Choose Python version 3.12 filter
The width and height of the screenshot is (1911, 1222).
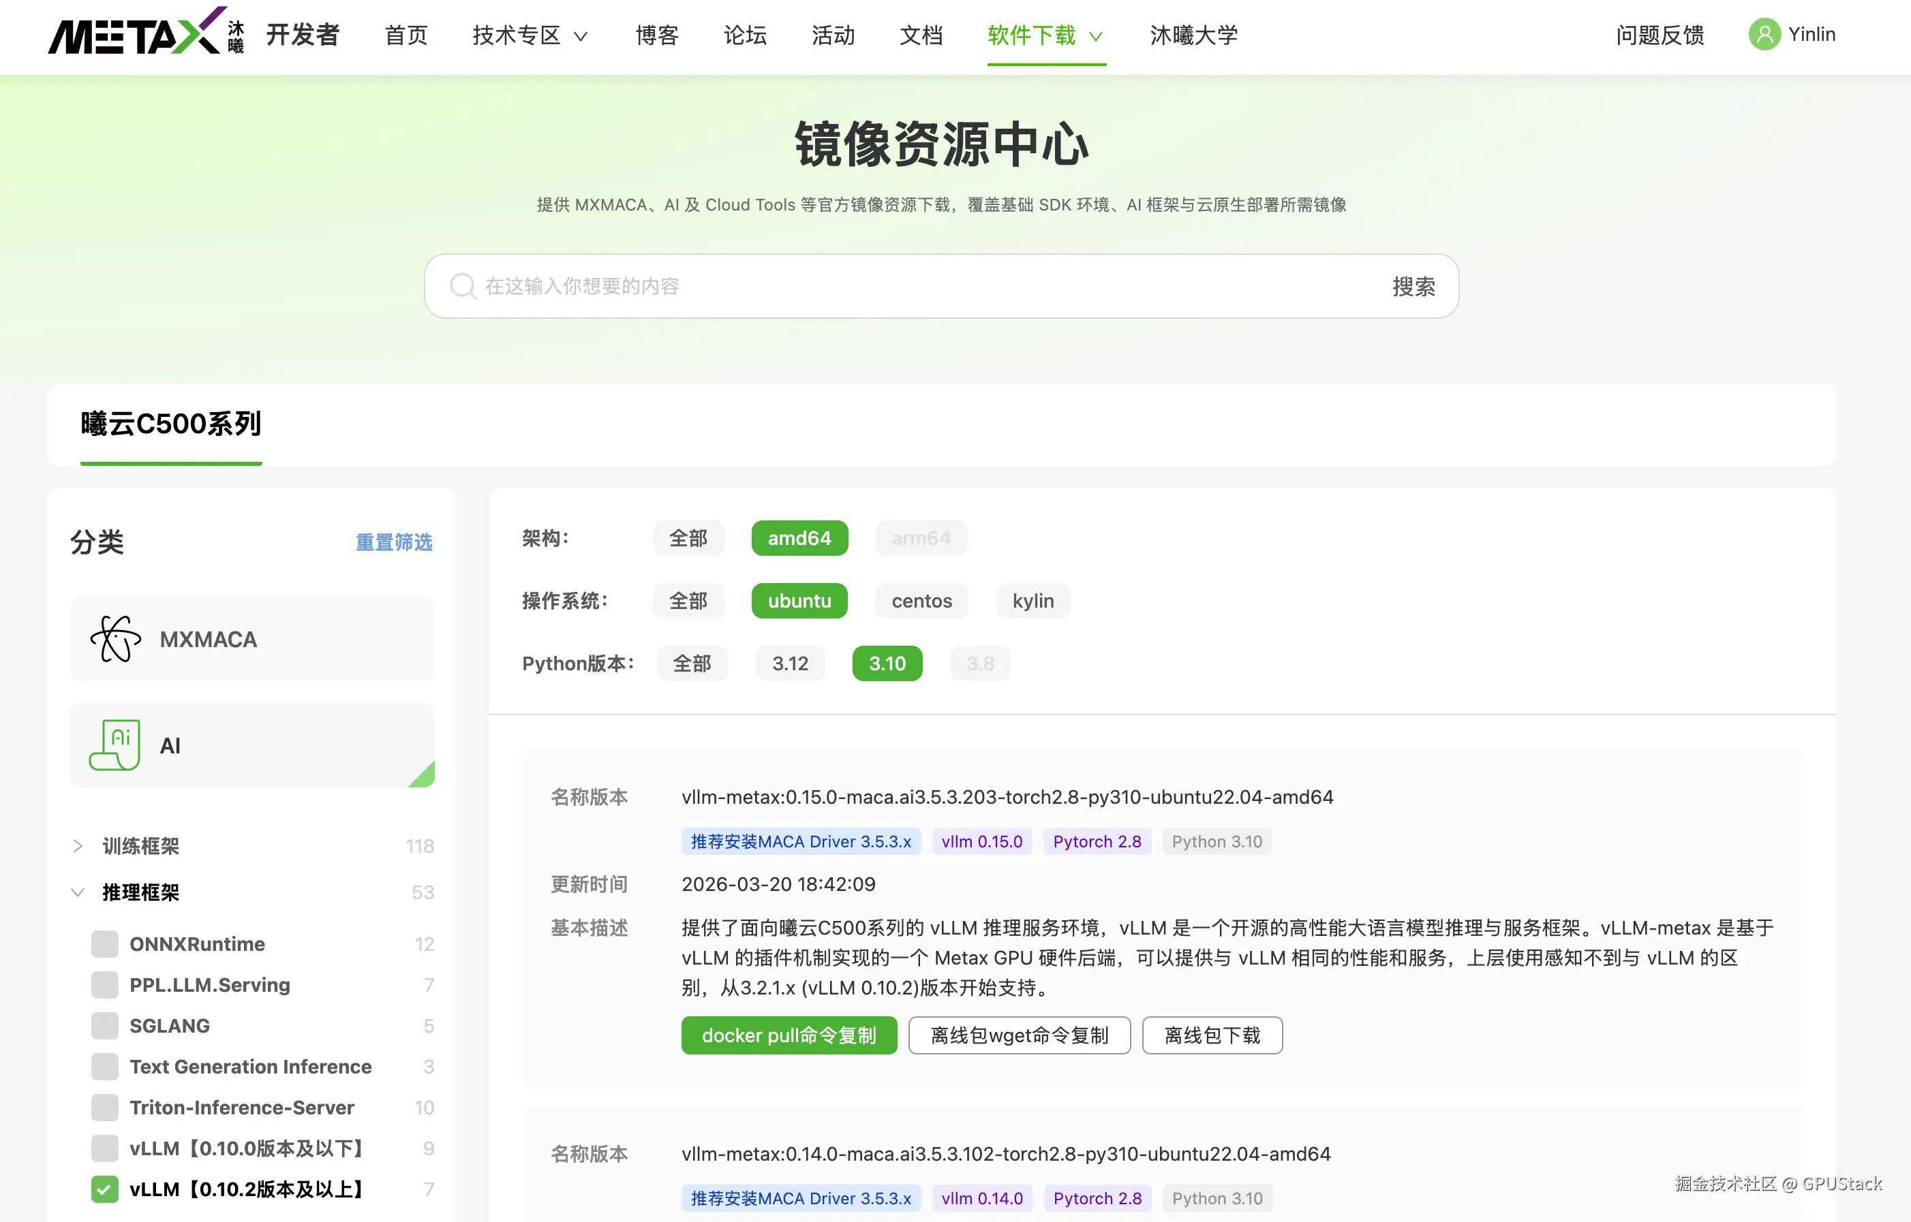790,663
